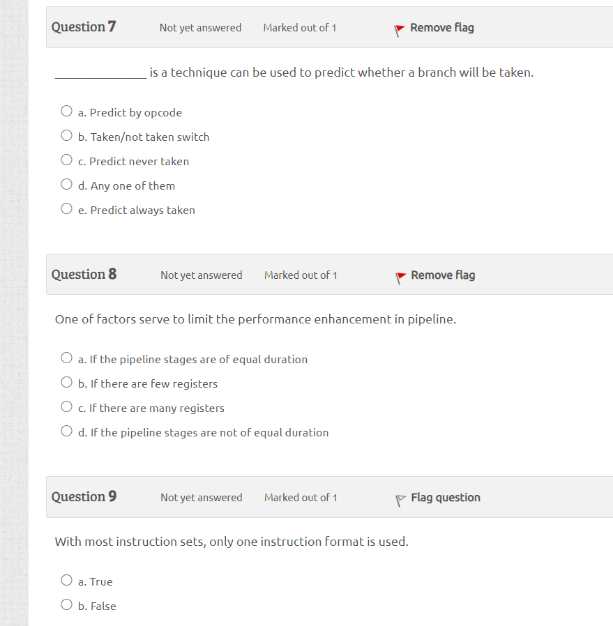This screenshot has height=626, width=613.
Task: Mark Question 9 as True
Action: pos(66,581)
